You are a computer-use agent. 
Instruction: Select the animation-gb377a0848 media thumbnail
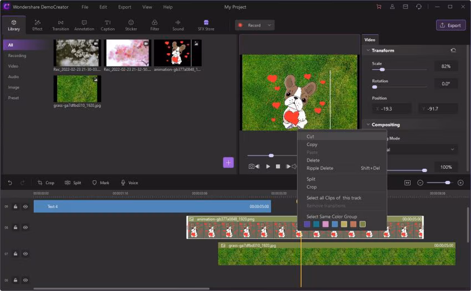click(x=177, y=53)
